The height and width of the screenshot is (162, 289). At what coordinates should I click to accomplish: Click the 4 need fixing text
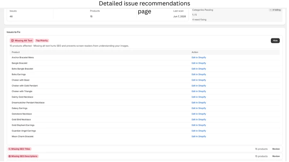click(x=199, y=20)
